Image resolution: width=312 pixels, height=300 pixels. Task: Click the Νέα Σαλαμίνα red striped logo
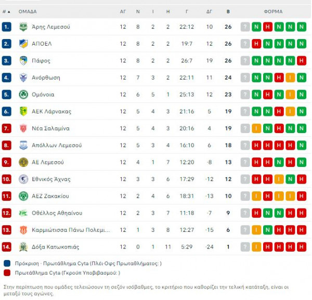pos(23,128)
